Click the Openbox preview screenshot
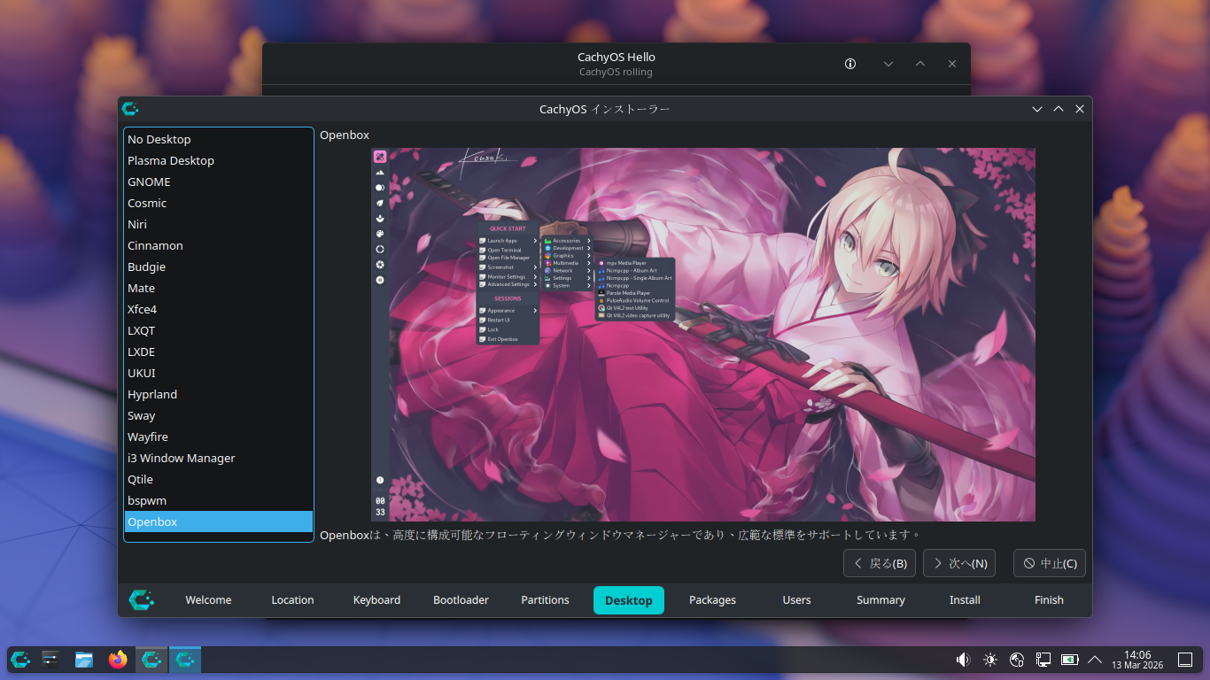Image resolution: width=1210 pixels, height=680 pixels. point(703,335)
